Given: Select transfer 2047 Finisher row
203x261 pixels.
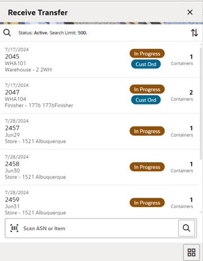Looking at the screenshot, I should coord(100,95).
